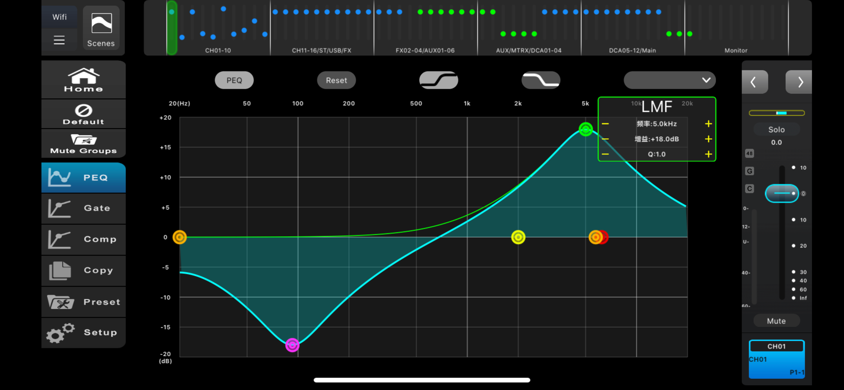Select the green EQ node at 5k
The width and height of the screenshot is (844, 390).
click(586, 129)
